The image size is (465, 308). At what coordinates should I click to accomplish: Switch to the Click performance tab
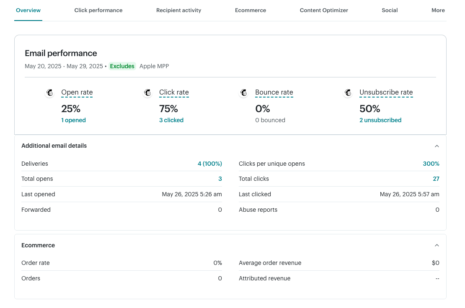tap(98, 10)
